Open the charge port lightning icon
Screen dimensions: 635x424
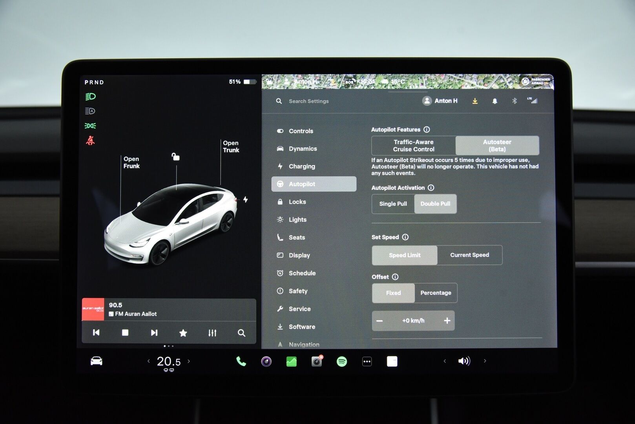pyautogui.click(x=245, y=199)
